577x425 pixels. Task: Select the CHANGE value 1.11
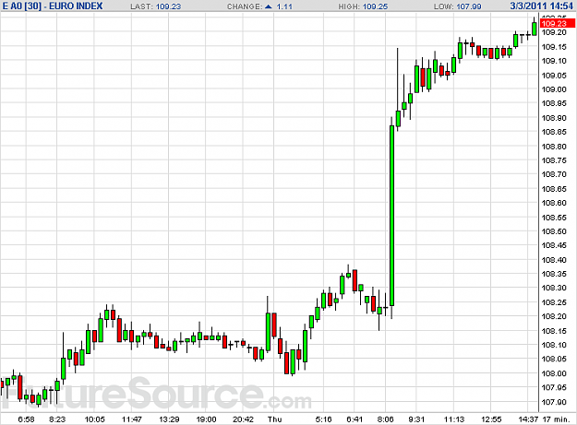pyautogui.click(x=284, y=6)
